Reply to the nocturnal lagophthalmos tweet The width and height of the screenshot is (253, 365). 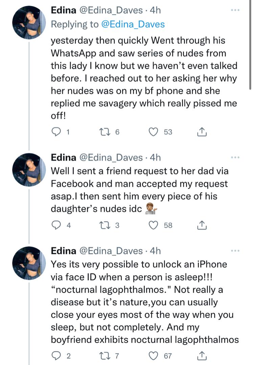click(x=56, y=356)
